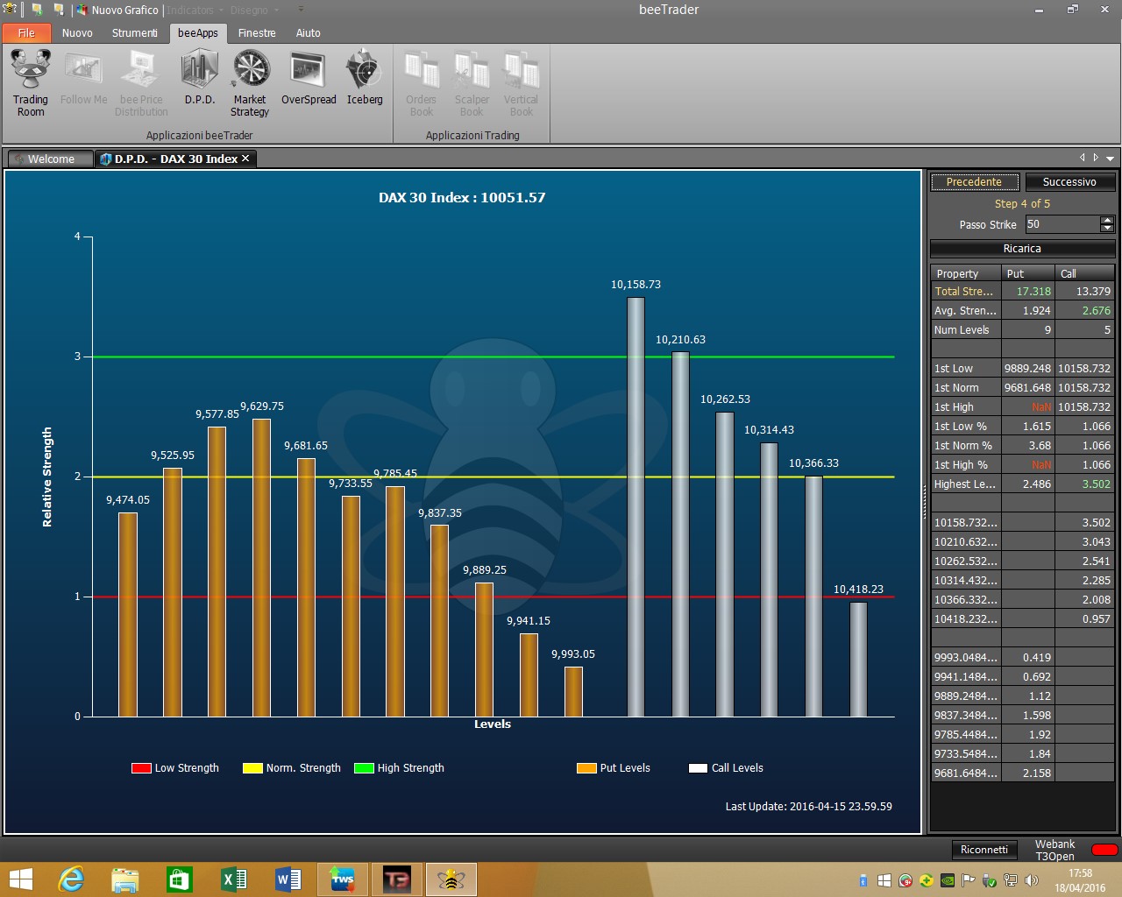Decrease the Passo Strike stepper value

(1107, 229)
